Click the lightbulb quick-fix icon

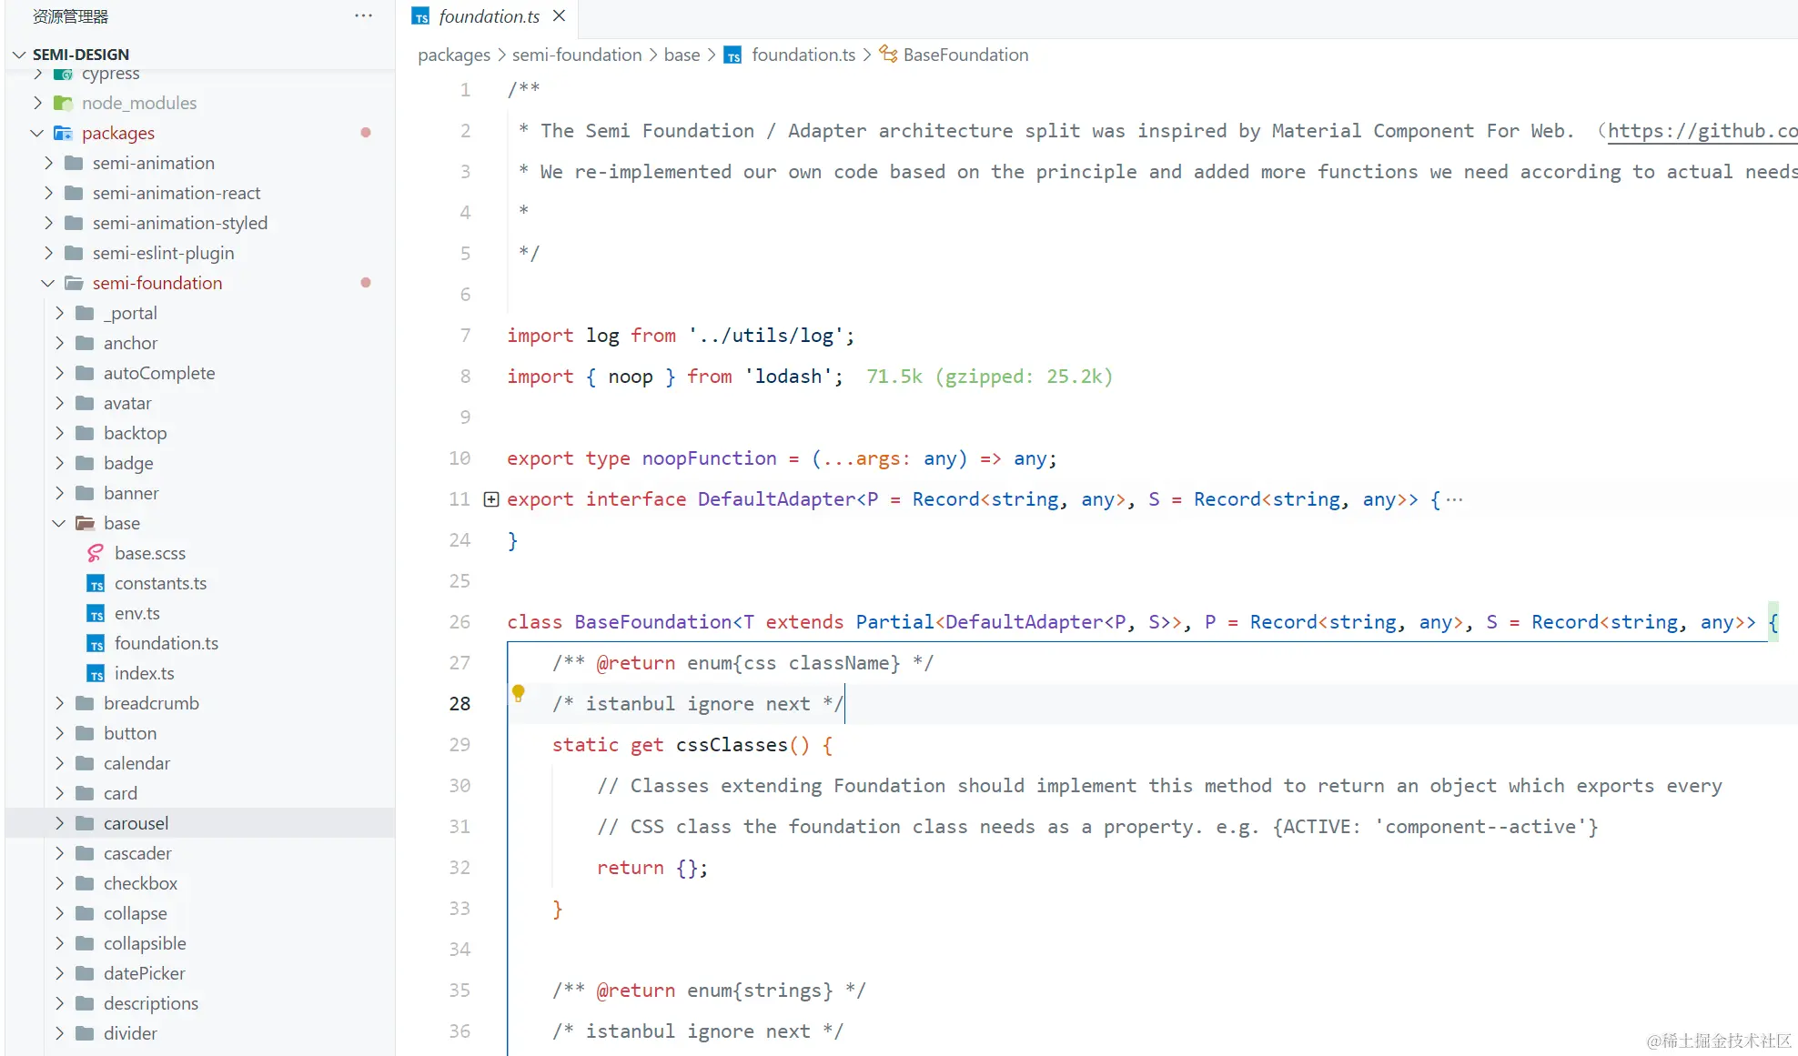pos(518,693)
